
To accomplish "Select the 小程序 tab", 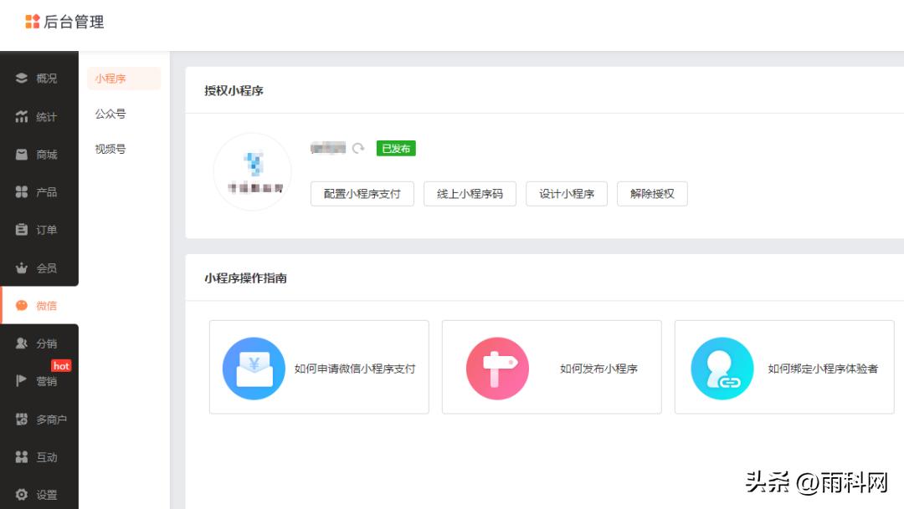I will coord(110,78).
